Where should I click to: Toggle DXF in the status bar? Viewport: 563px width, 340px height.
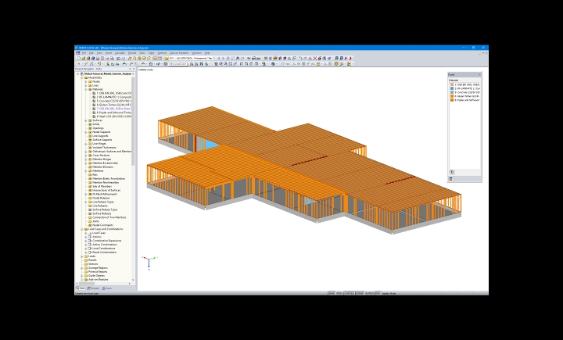378,293
